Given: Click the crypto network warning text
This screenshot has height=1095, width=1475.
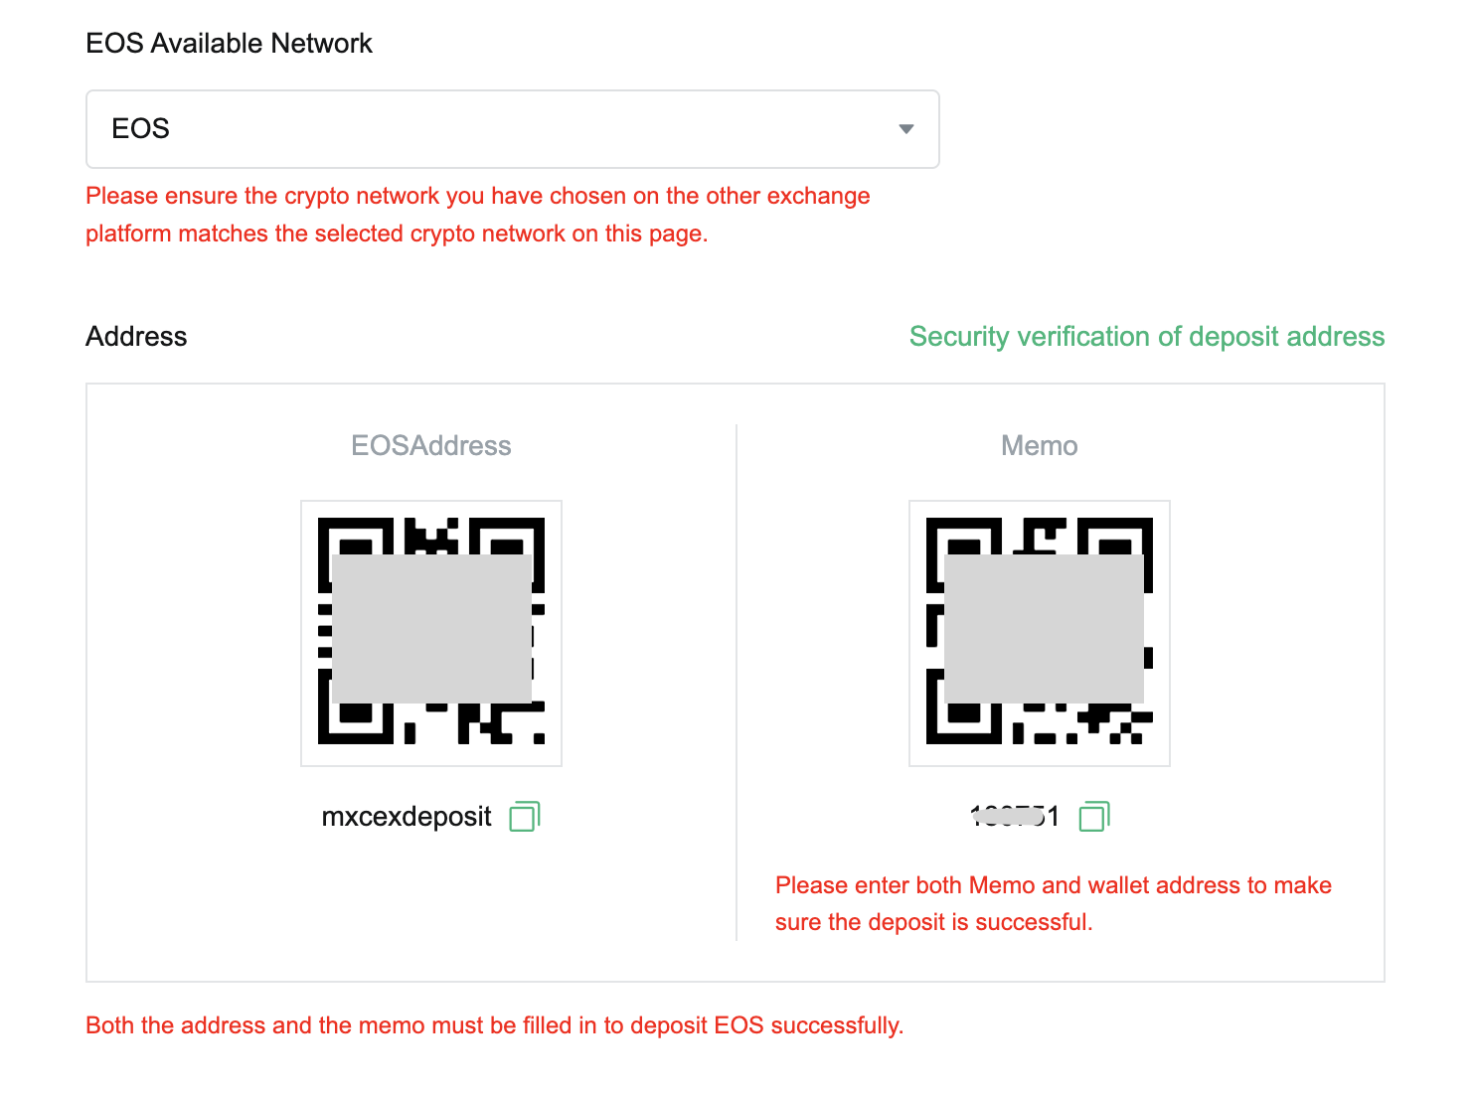Looking at the screenshot, I should [478, 215].
